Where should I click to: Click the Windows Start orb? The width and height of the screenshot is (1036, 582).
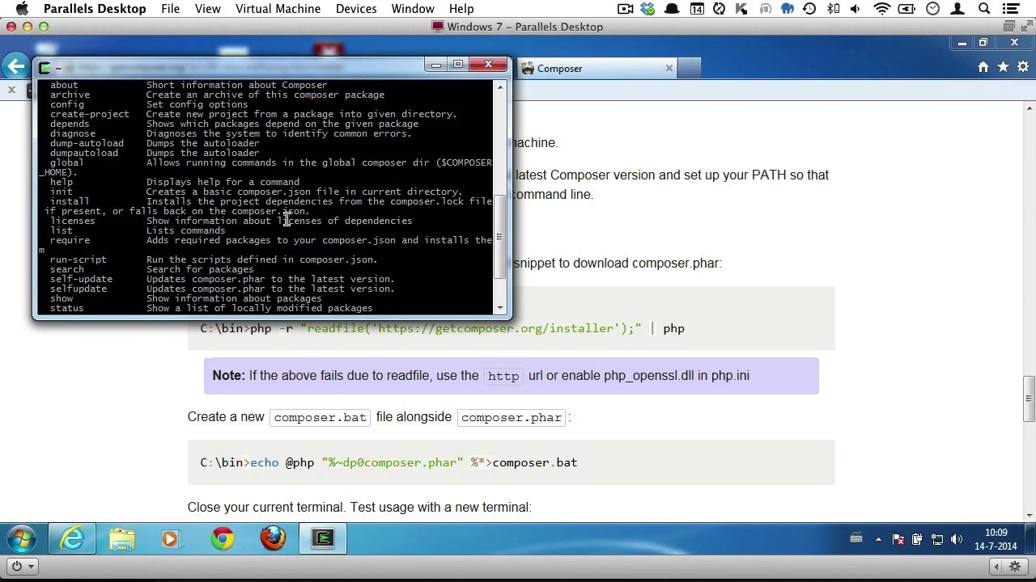point(22,539)
